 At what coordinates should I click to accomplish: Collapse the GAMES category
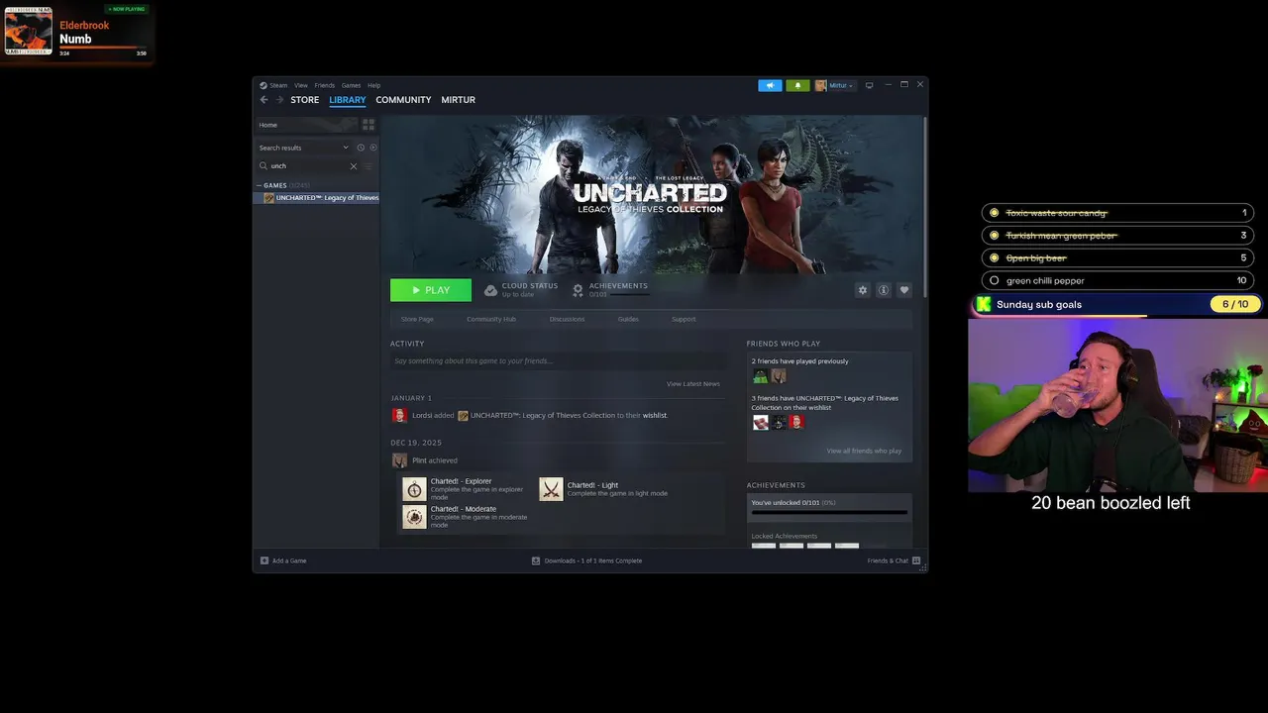(260, 185)
